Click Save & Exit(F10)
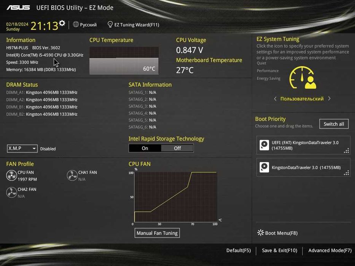 279,250
